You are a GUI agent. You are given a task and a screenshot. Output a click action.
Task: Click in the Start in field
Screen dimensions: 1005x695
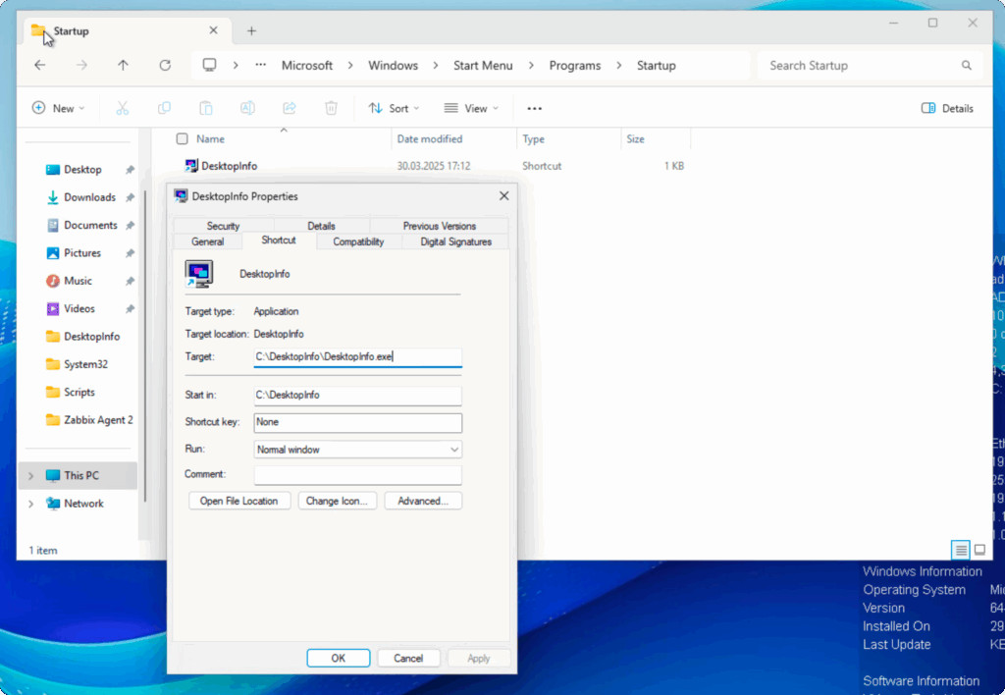pos(357,396)
